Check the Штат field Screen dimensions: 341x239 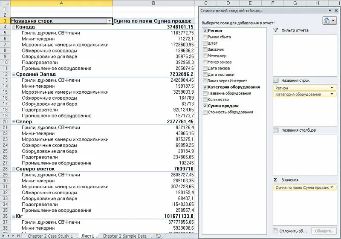coord(205,43)
